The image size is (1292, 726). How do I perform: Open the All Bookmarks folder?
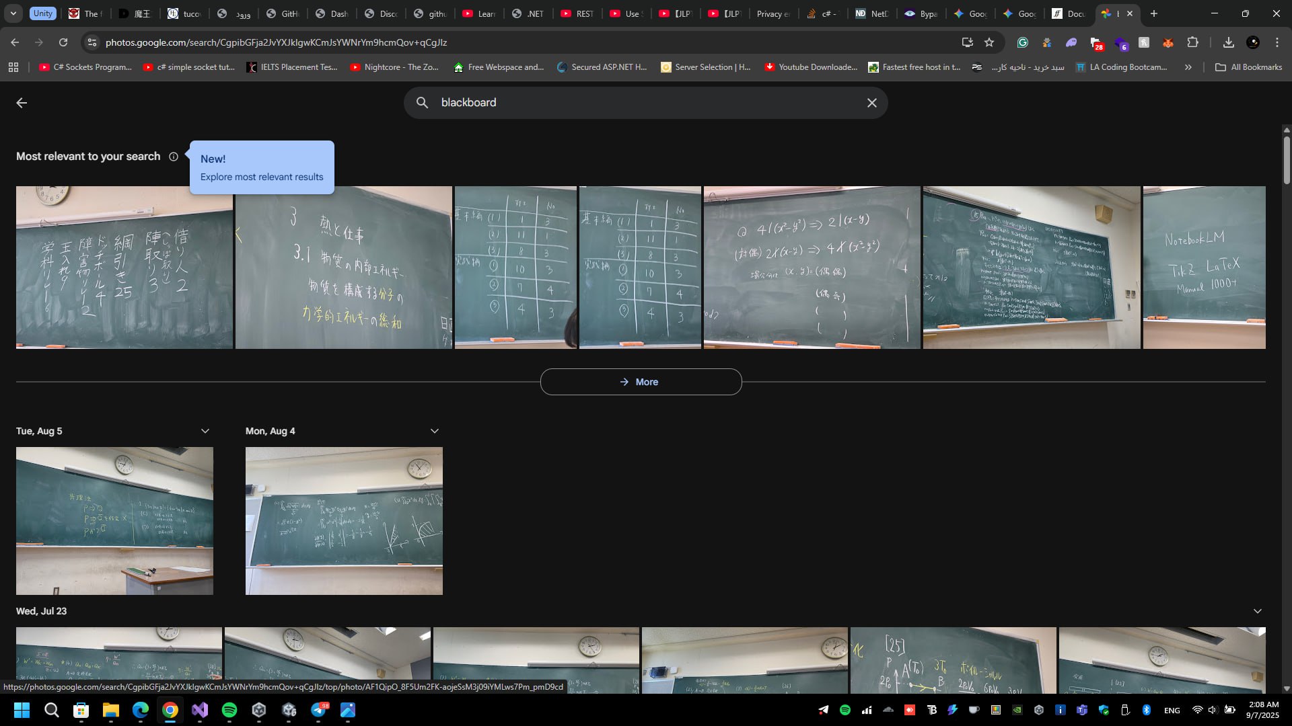click(x=1249, y=67)
